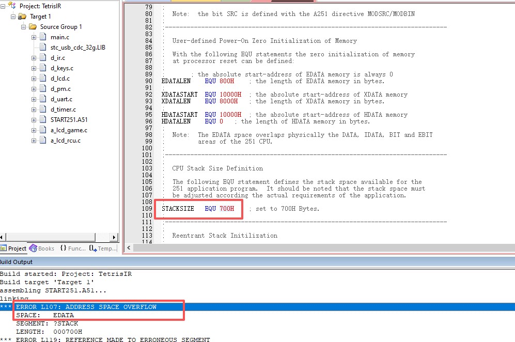Click the Source Group 1 folder icon
Screen dimensions: 515x342
coord(33,27)
